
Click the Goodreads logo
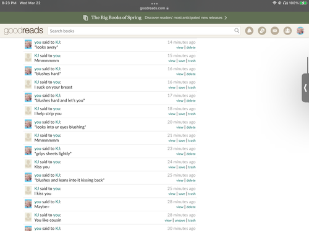point(23,31)
